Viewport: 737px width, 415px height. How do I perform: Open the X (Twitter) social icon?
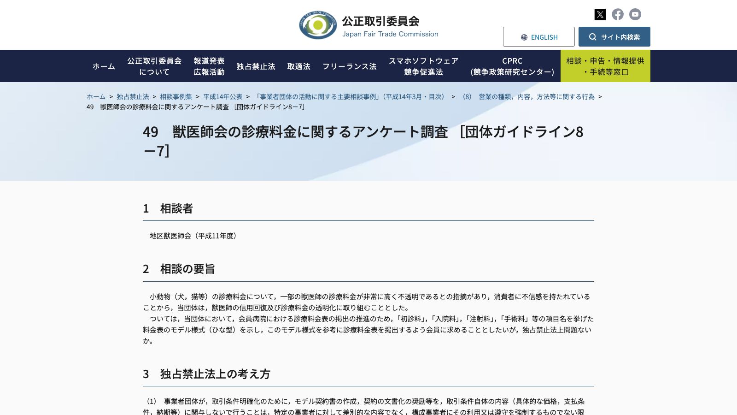point(600,14)
